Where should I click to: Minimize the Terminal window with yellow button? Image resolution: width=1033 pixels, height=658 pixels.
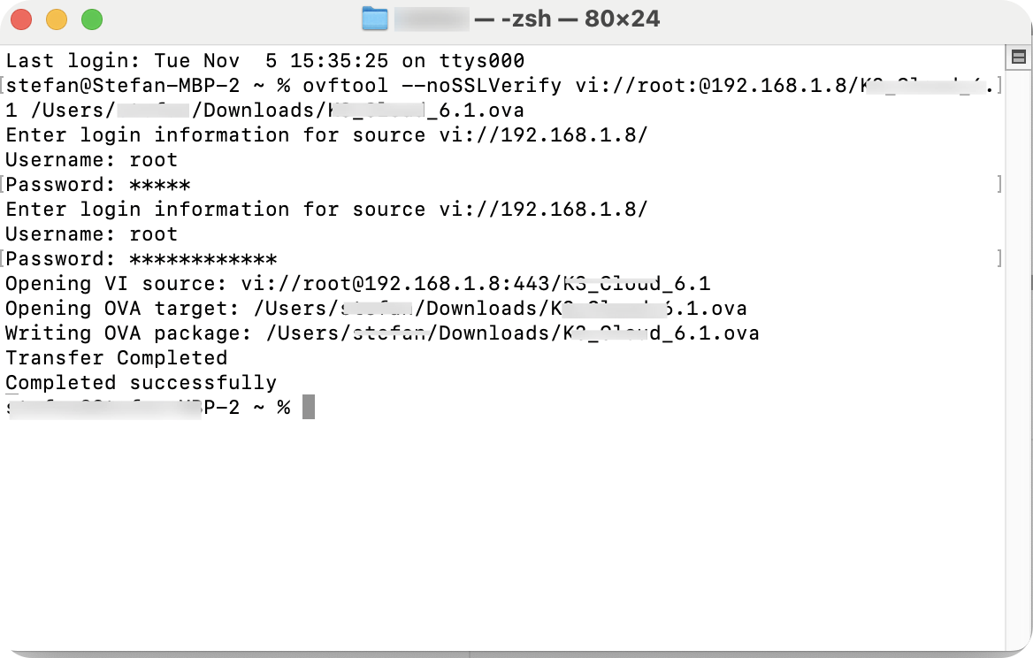(57, 19)
